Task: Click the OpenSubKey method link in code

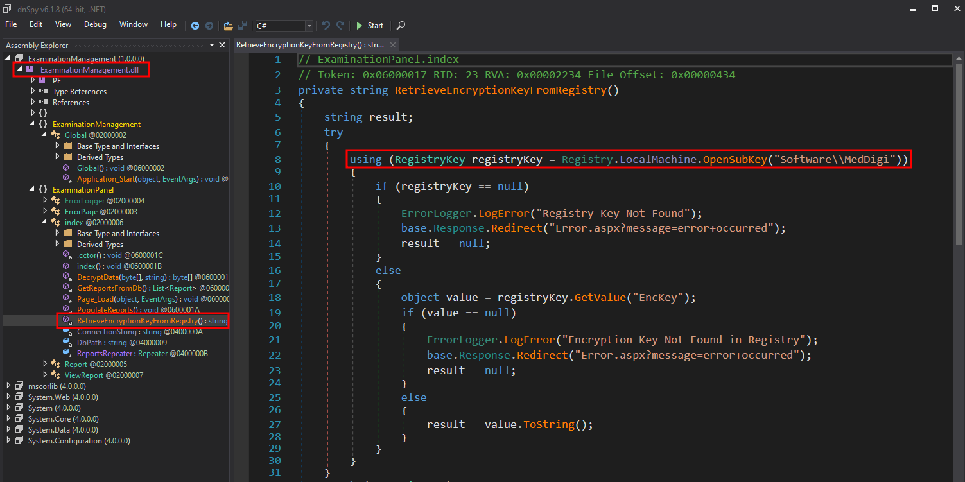Action: coord(735,159)
